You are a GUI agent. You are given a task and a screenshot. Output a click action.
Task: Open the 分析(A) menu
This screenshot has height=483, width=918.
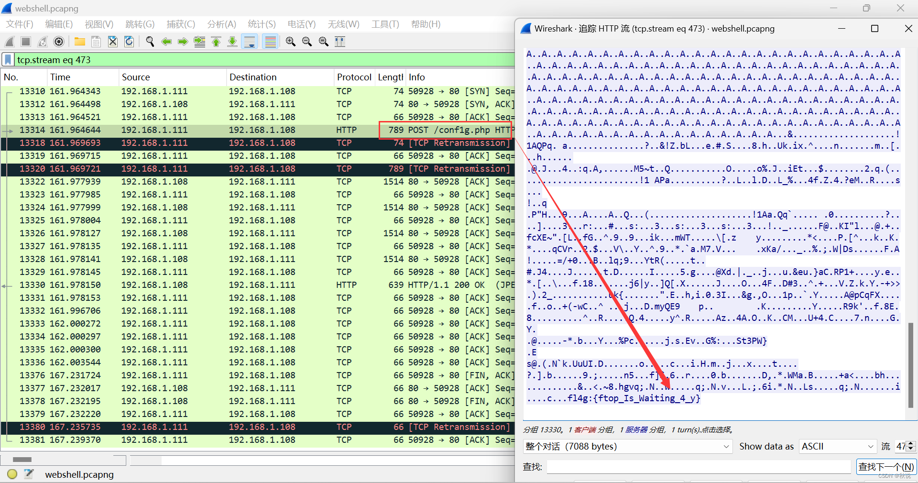coord(221,24)
